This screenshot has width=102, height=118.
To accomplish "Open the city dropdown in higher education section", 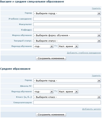I will point(67,14).
